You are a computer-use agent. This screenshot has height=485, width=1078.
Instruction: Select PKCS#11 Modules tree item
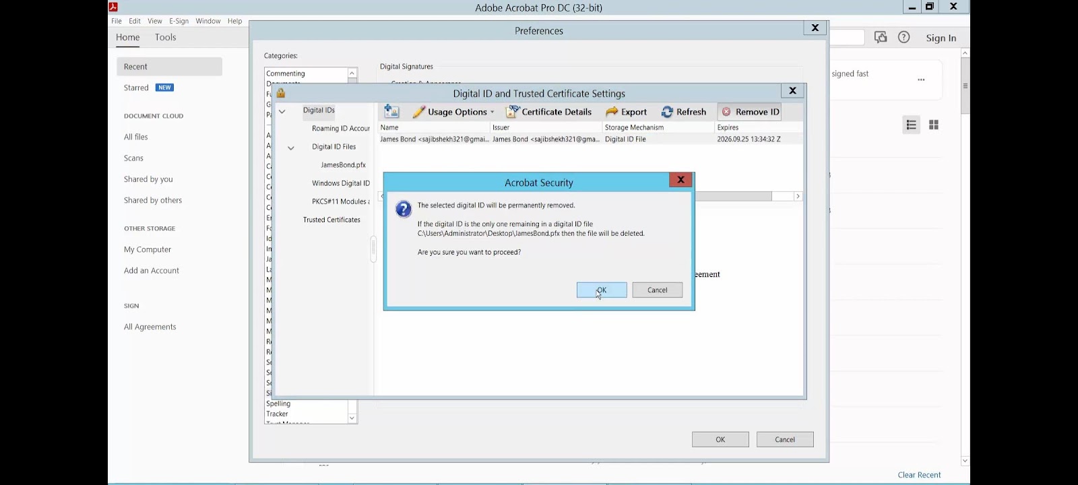tap(340, 201)
